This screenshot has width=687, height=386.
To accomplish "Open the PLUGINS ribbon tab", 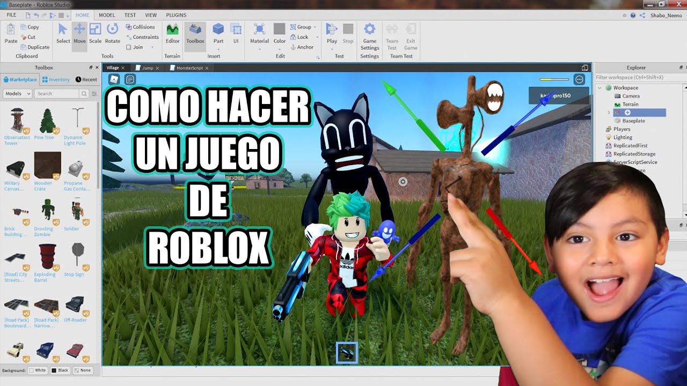I will (176, 15).
